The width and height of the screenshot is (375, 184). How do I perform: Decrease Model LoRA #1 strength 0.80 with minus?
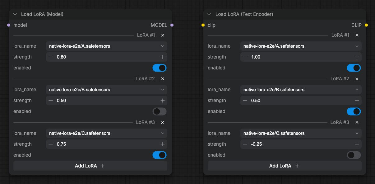click(51, 57)
